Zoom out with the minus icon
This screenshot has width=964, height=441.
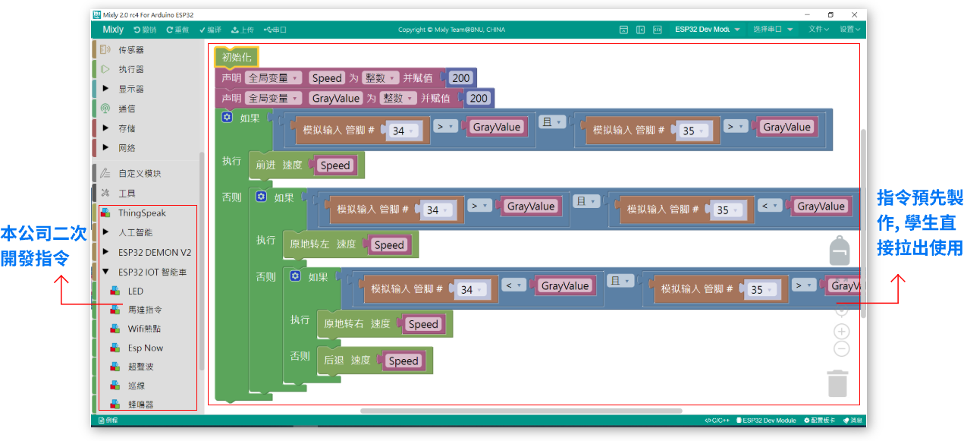point(841,349)
